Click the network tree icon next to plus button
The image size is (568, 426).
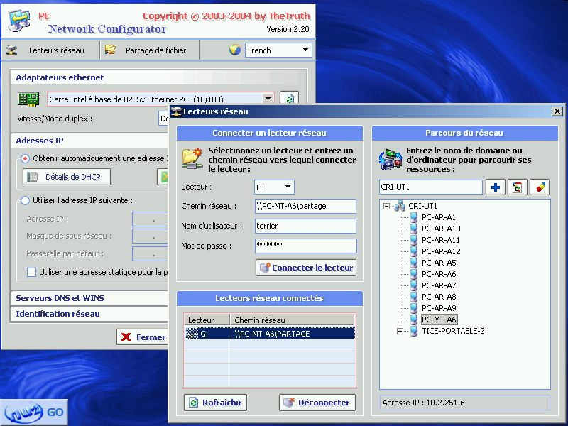pos(517,187)
